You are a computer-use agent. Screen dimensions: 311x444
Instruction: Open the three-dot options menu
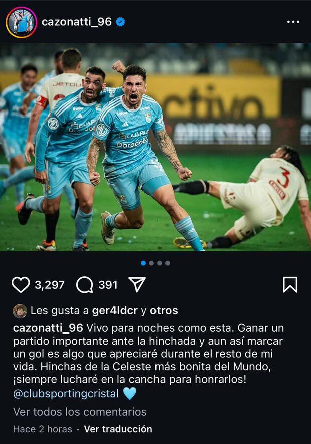[x=293, y=22]
